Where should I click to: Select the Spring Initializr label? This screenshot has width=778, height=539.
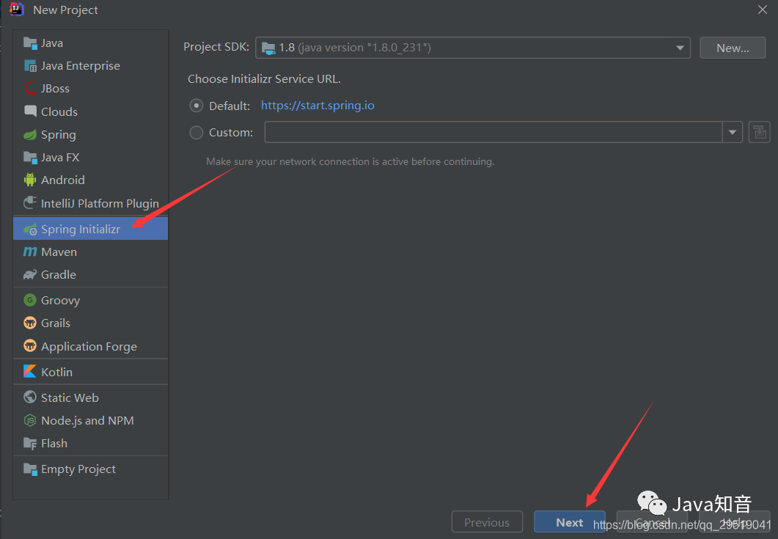[81, 230]
